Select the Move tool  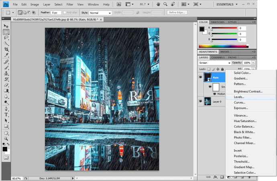tap(6, 26)
